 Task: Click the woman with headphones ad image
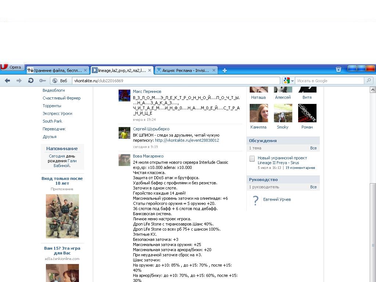(x=62, y=273)
